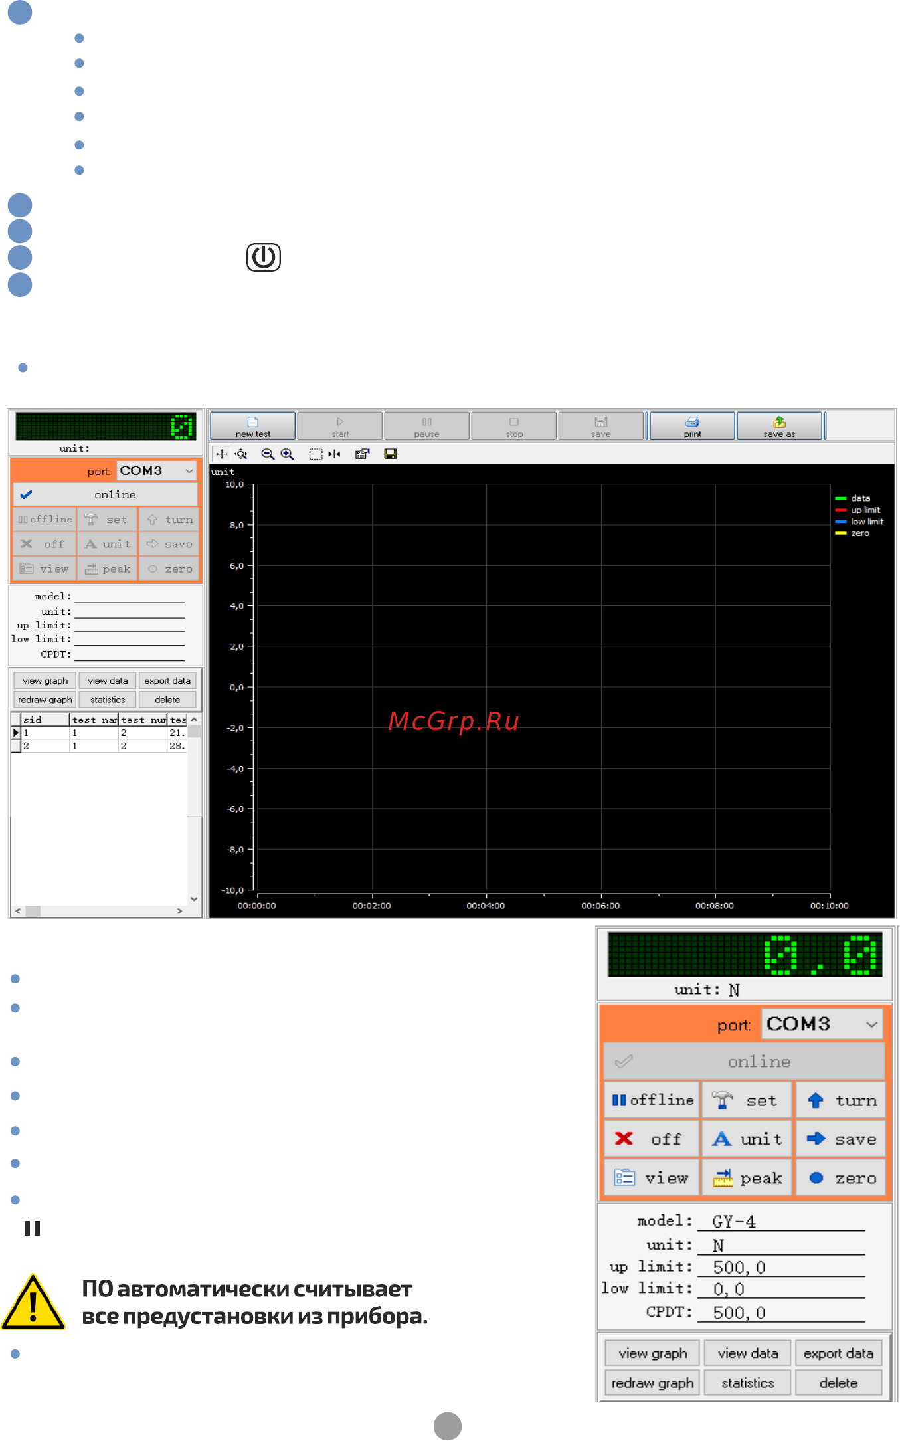Click the hammer set button in enlarged panel
Image resolution: width=900 pixels, height=1441 pixels.
click(x=747, y=1100)
